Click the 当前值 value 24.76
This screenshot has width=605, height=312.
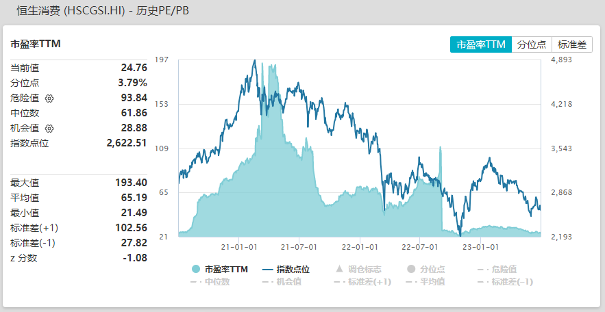click(x=134, y=68)
